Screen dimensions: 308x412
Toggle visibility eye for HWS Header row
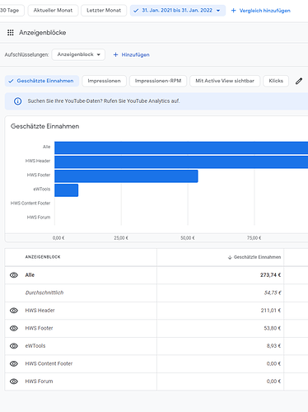click(14, 311)
